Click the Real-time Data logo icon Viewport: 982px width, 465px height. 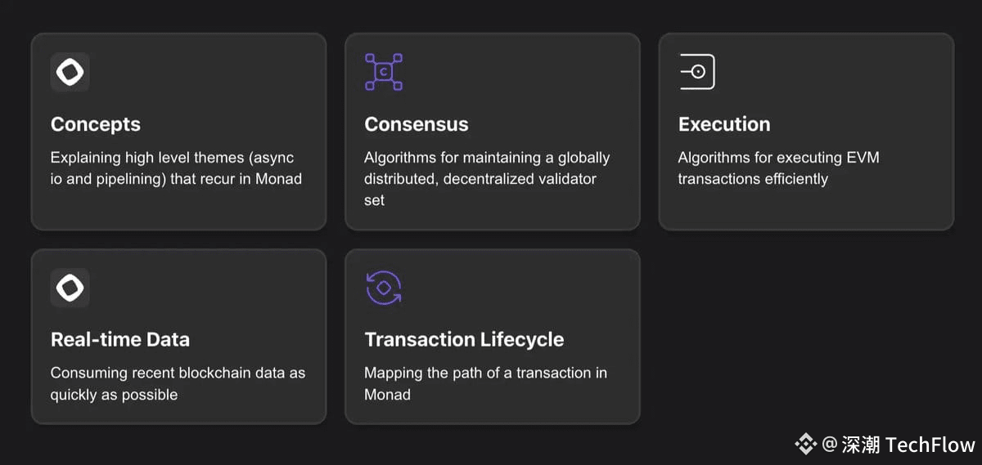point(70,288)
